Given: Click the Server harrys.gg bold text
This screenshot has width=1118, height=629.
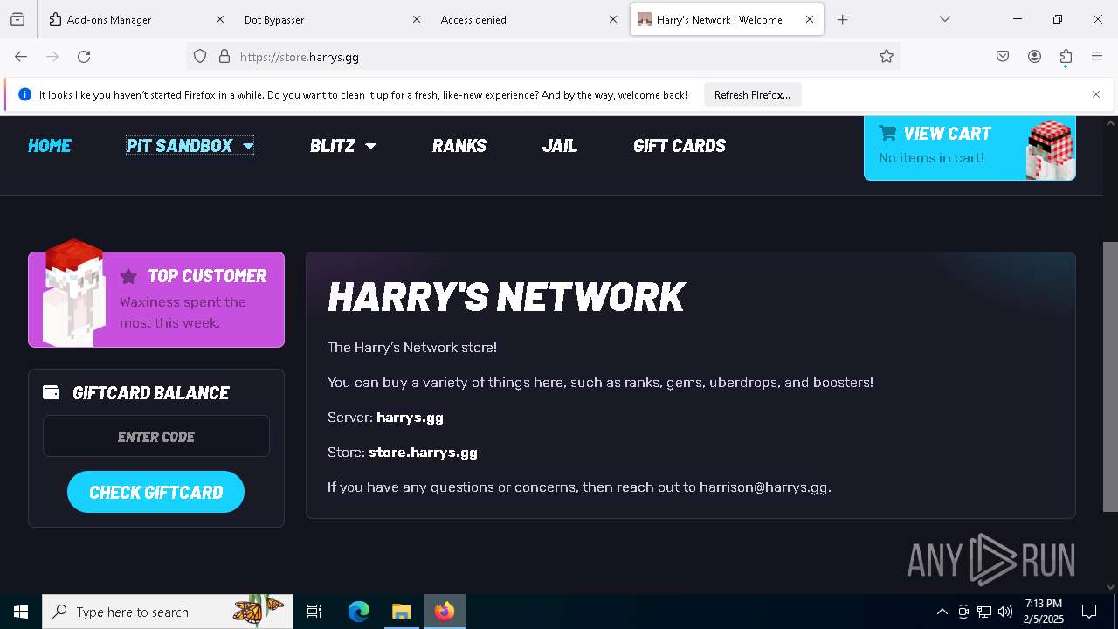Looking at the screenshot, I should tap(410, 418).
